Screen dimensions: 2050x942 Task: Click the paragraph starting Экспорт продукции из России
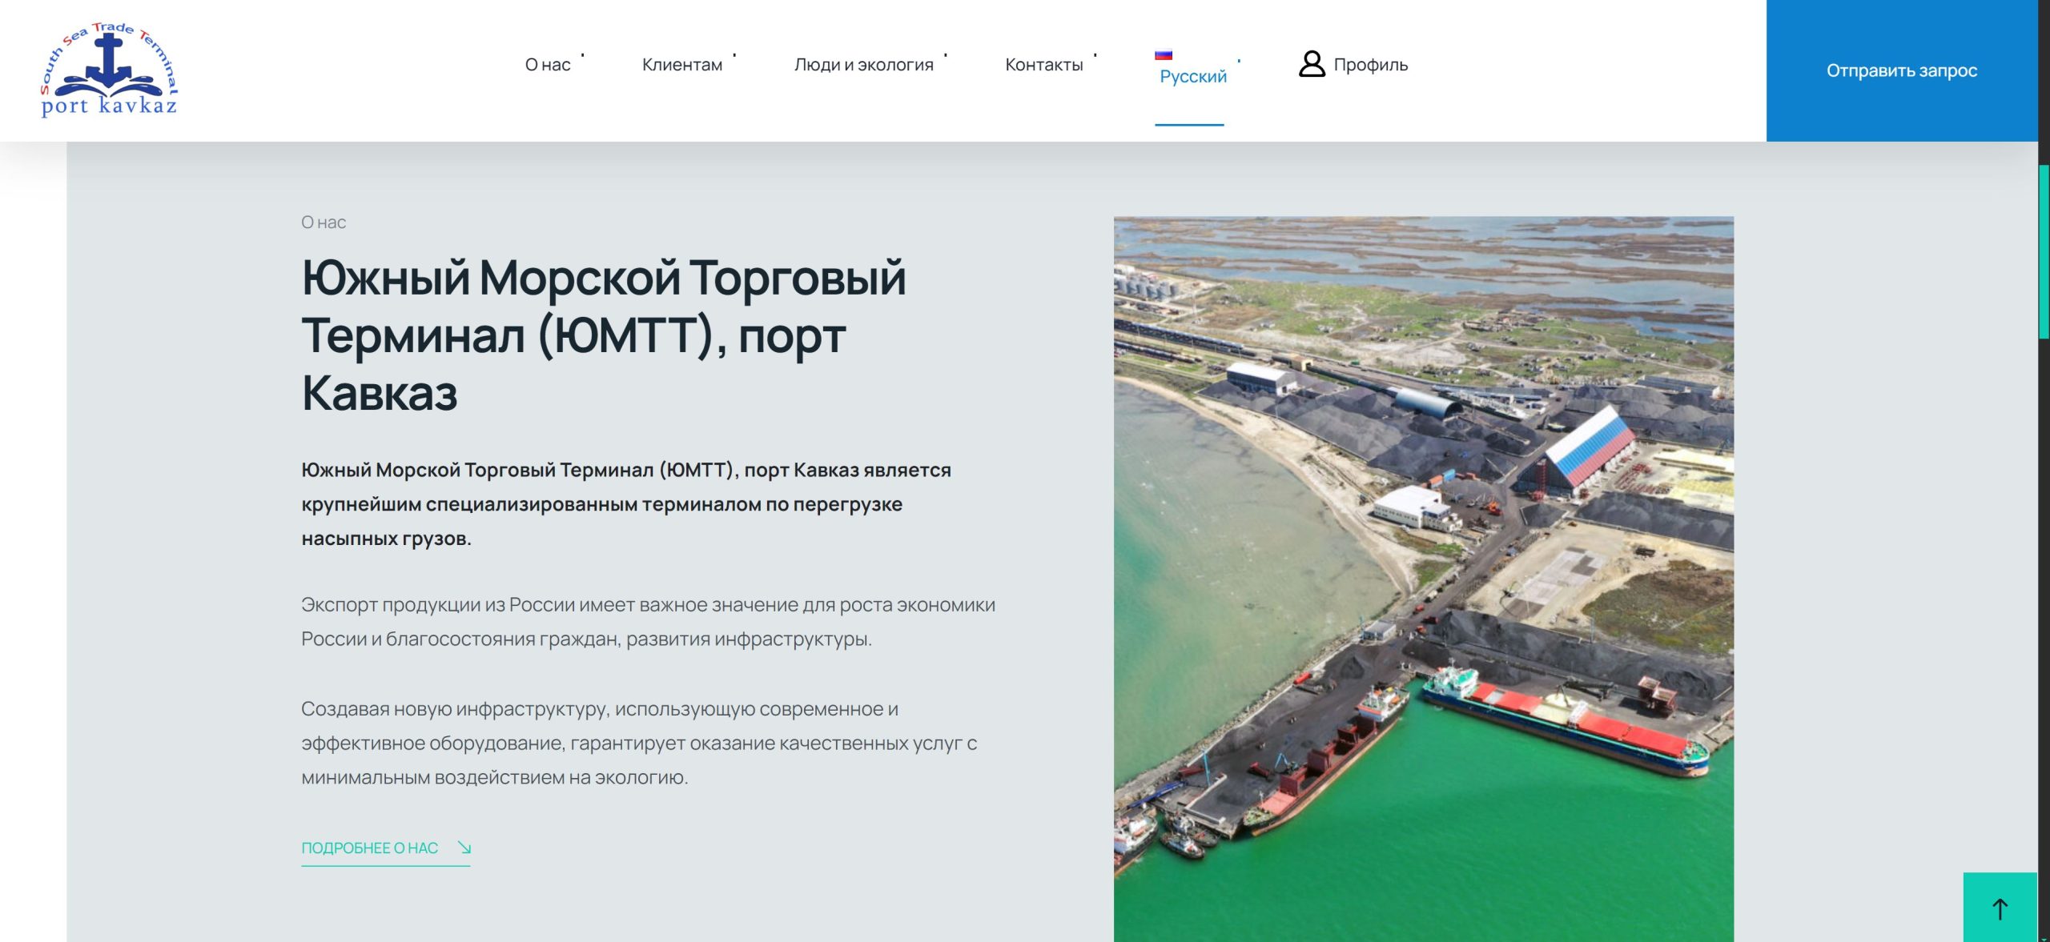(649, 622)
